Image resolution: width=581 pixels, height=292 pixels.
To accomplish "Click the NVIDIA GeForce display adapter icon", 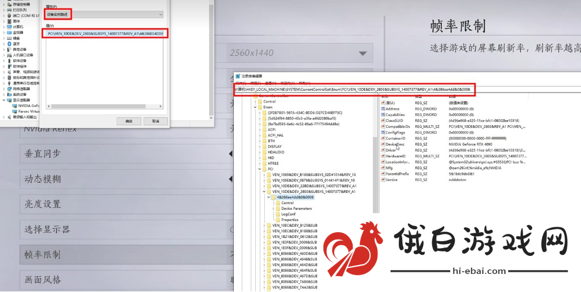I will pyautogui.click(x=15, y=105).
